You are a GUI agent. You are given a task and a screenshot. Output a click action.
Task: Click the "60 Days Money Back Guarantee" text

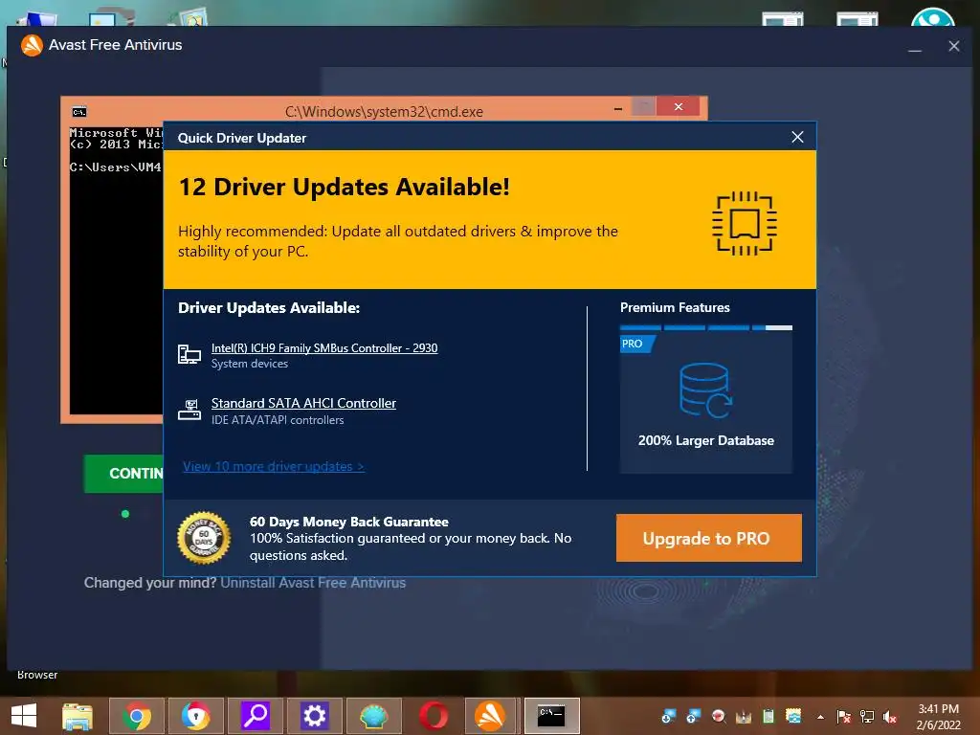coord(349,522)
